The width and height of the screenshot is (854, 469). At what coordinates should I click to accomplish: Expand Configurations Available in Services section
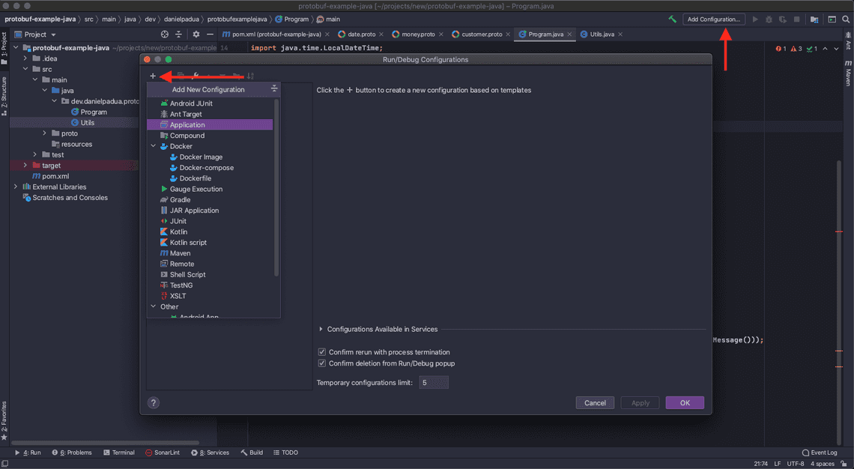321,327
